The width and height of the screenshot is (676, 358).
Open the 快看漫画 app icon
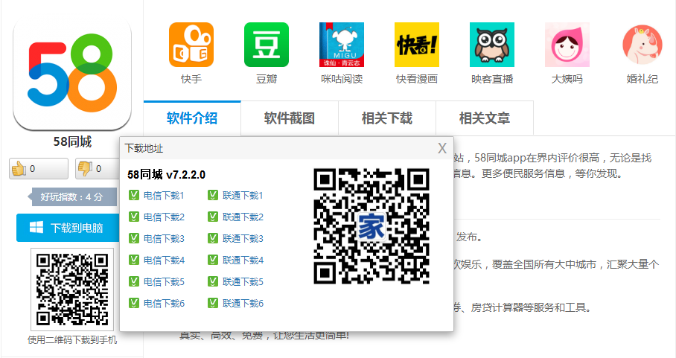[417, 45]
